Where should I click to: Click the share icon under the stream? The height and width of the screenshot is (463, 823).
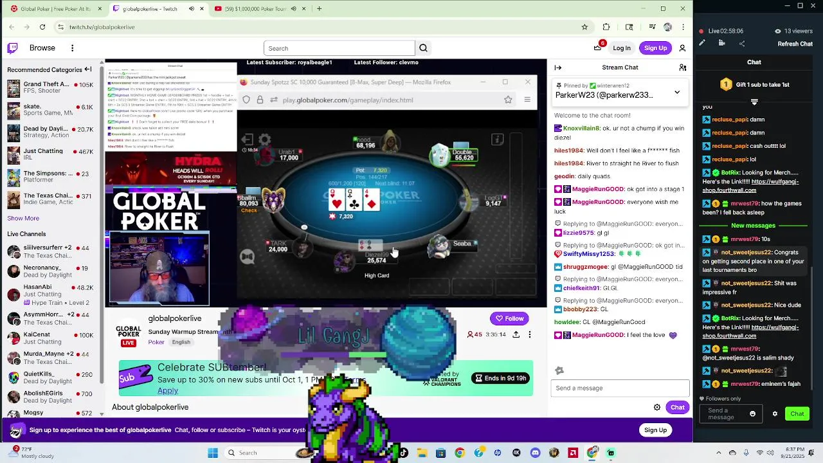tap(516, 334)
